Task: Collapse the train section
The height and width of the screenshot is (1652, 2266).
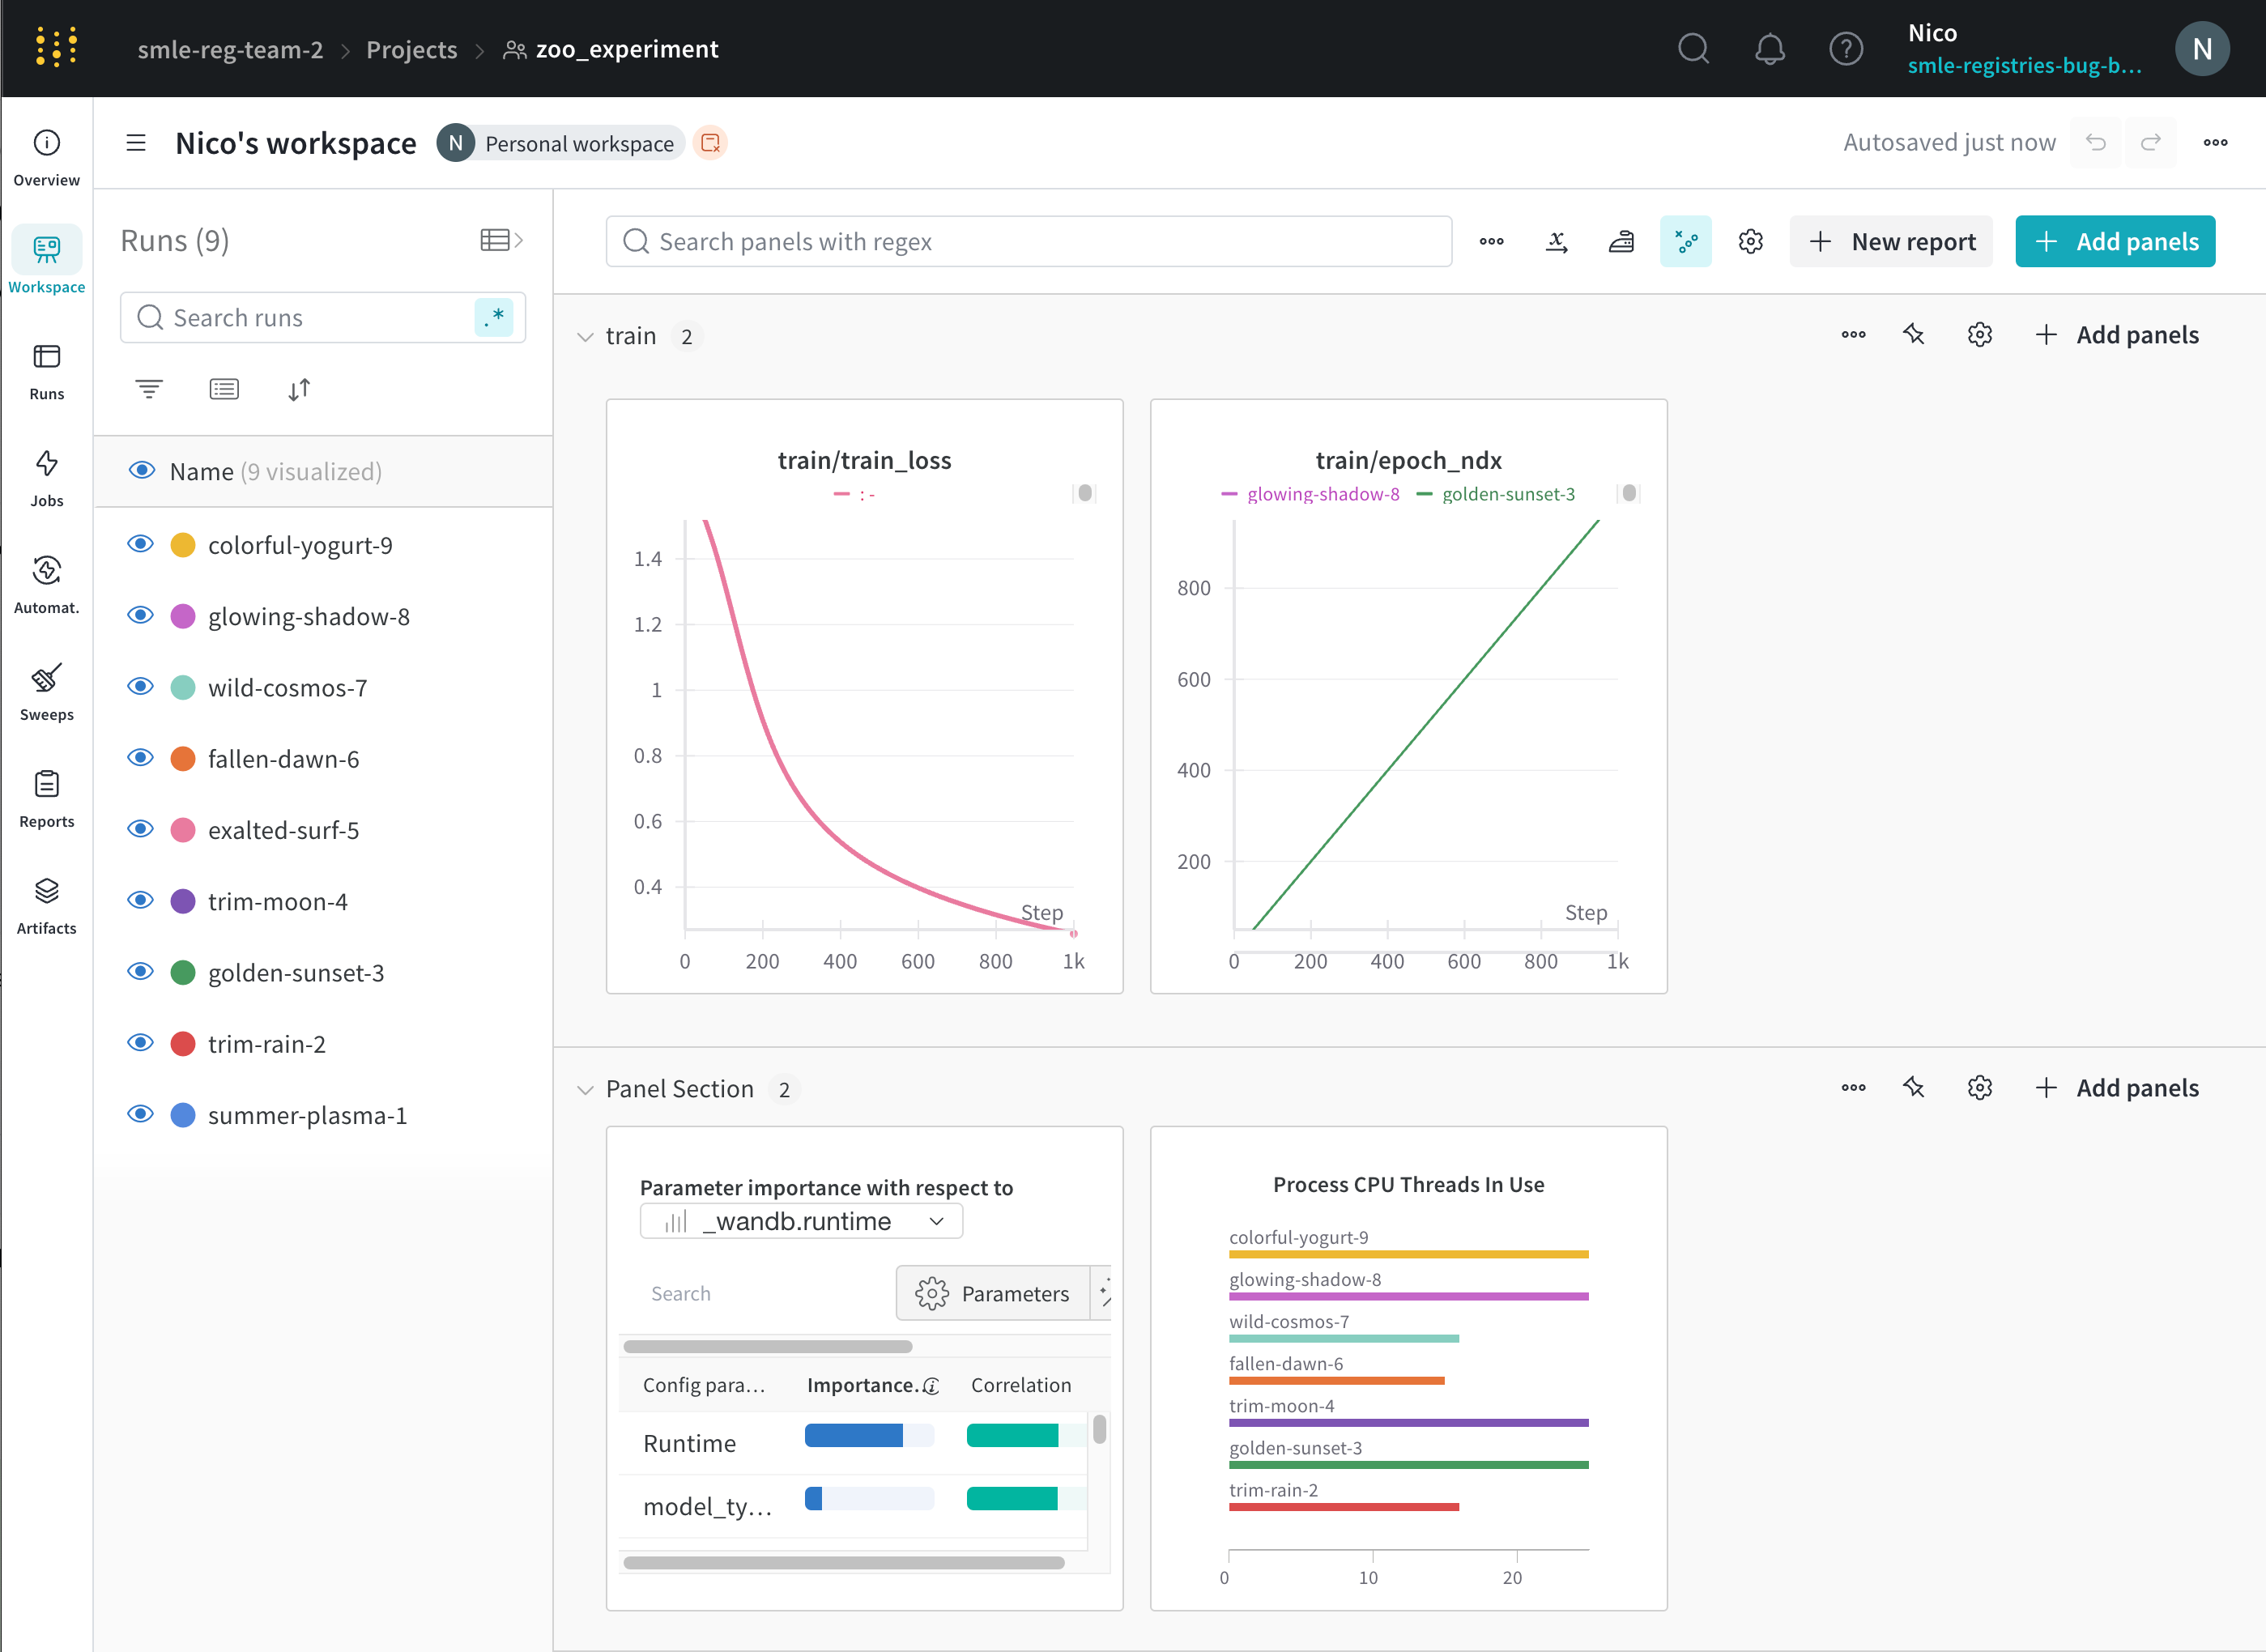Action: (585, 337)
